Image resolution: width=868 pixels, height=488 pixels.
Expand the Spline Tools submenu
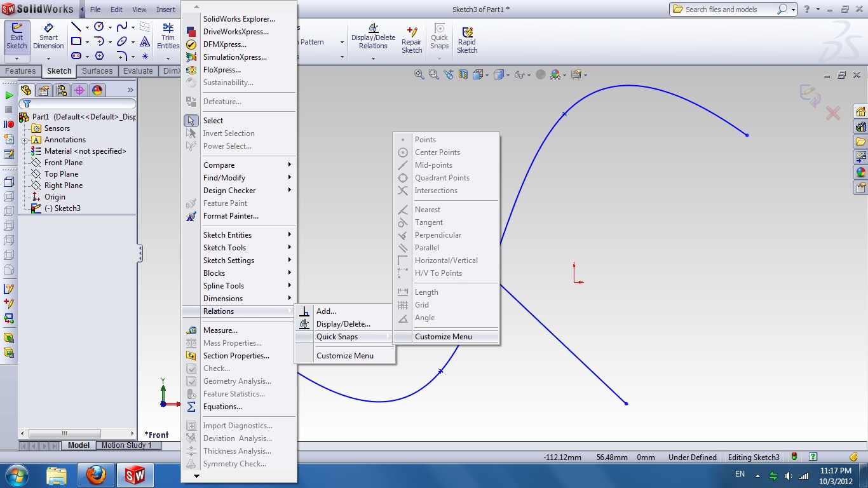pos(239,286)
